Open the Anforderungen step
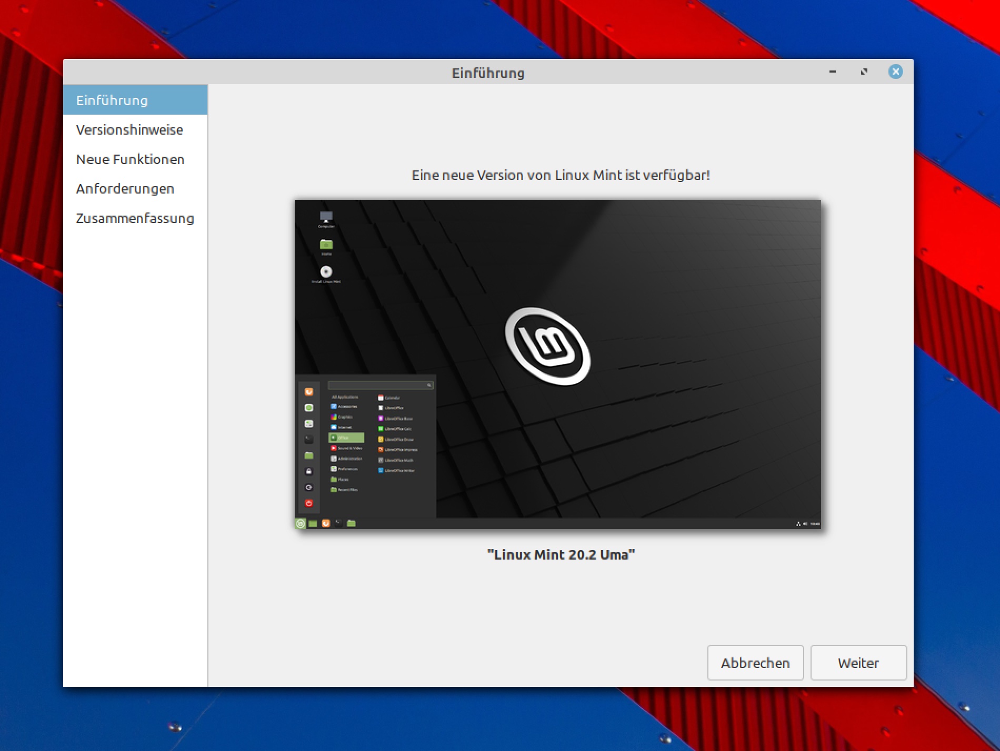Screen dimensions: 1000x751 135,188
